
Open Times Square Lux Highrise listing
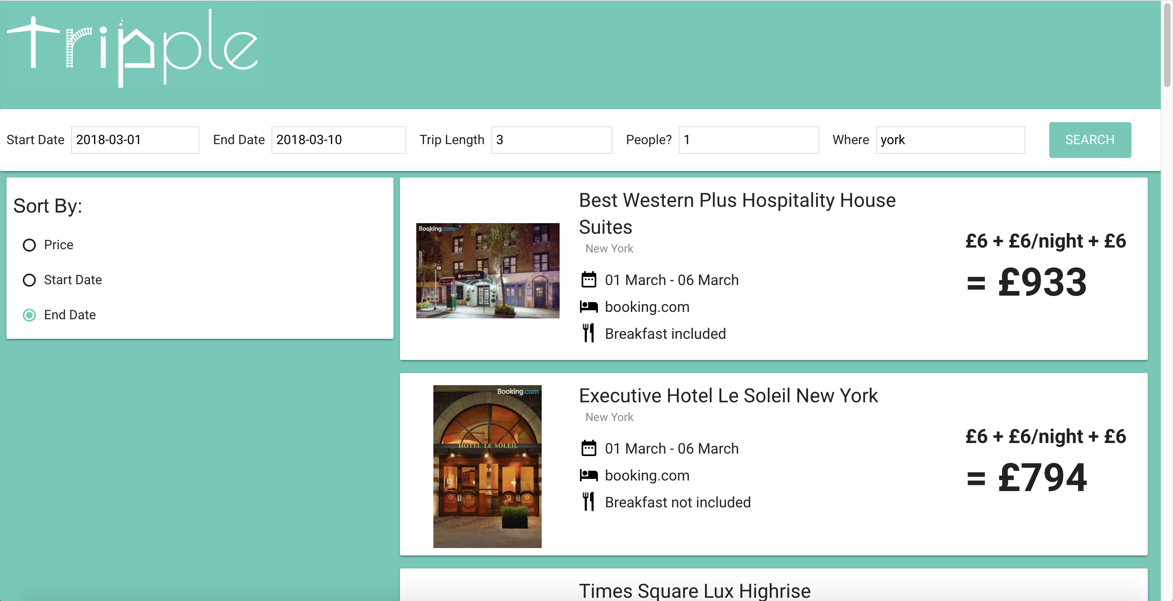coord(694,590)
